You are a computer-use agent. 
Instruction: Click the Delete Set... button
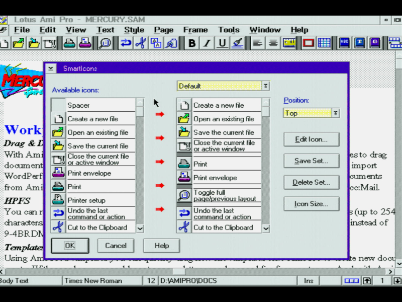click(x=312, y=182)
